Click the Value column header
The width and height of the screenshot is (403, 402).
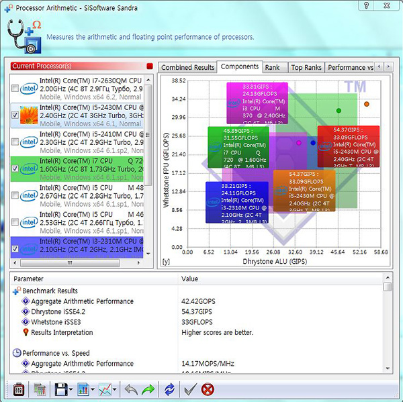tap(281, 279)
